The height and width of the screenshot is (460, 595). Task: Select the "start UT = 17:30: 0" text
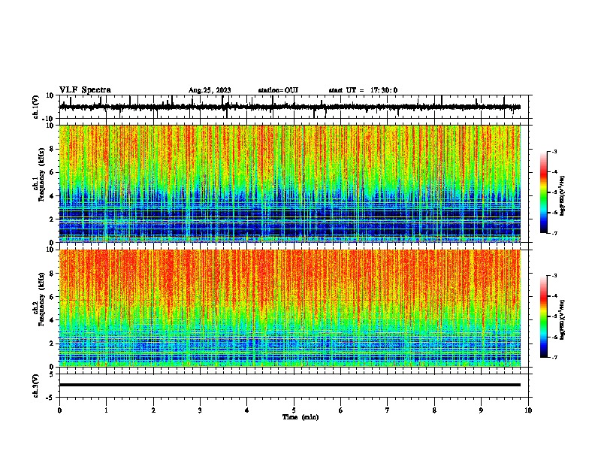(363, 90)
